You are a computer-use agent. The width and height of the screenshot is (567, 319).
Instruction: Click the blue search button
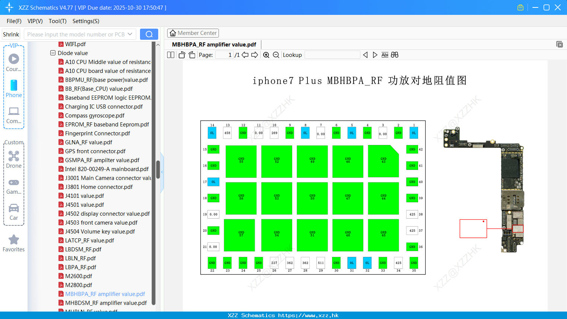pos(149,34)
